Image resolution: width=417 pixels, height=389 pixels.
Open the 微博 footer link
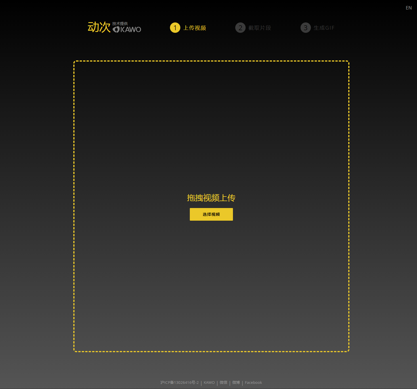[236, 382]
